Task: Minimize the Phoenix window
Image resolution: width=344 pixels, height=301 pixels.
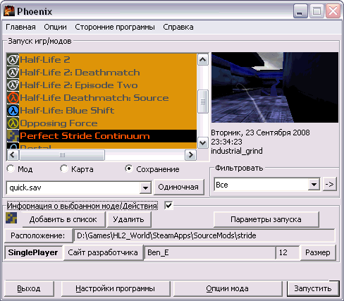Action: point(300,11)
